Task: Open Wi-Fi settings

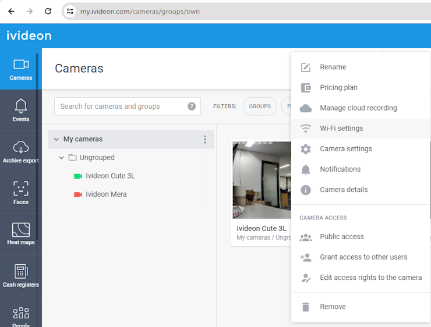Action: 360,129
